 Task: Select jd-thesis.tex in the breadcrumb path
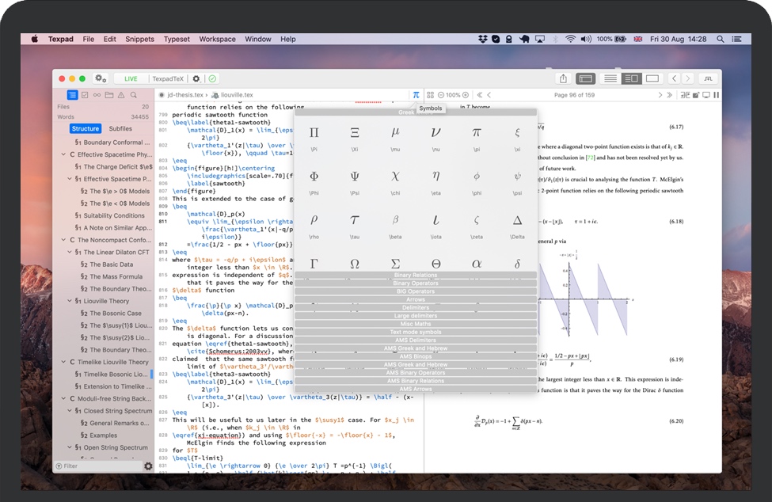point(185,95)
